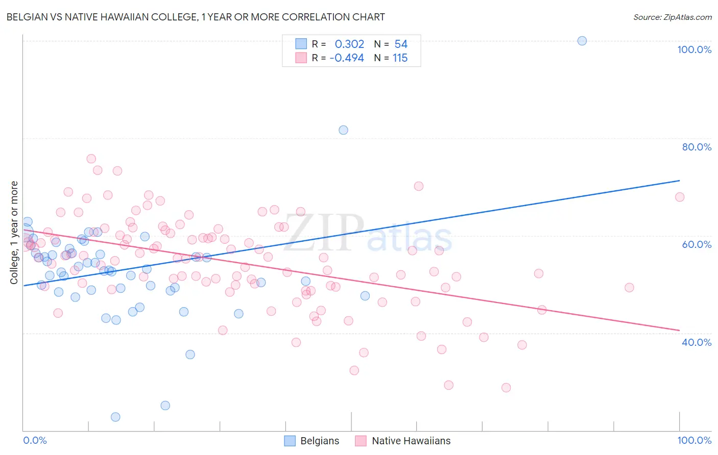Click the College, 1 year or more axis title
Viewport: 718px width, 455px height.
[14, 233]
